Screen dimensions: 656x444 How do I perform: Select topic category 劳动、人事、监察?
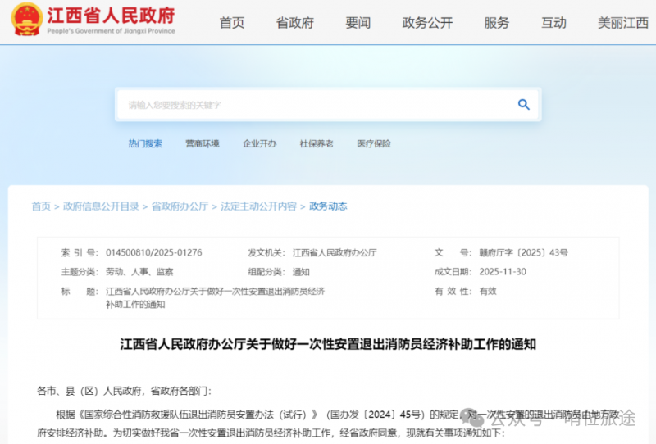(139, 272)
